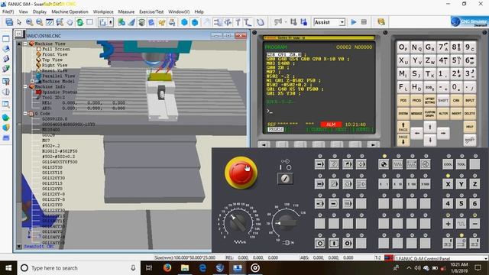Viewport: 489px width, 275px height.
Task: Click the PROG key on the MDI keypad
Action: pyautogui.click(x=416, y=100)
